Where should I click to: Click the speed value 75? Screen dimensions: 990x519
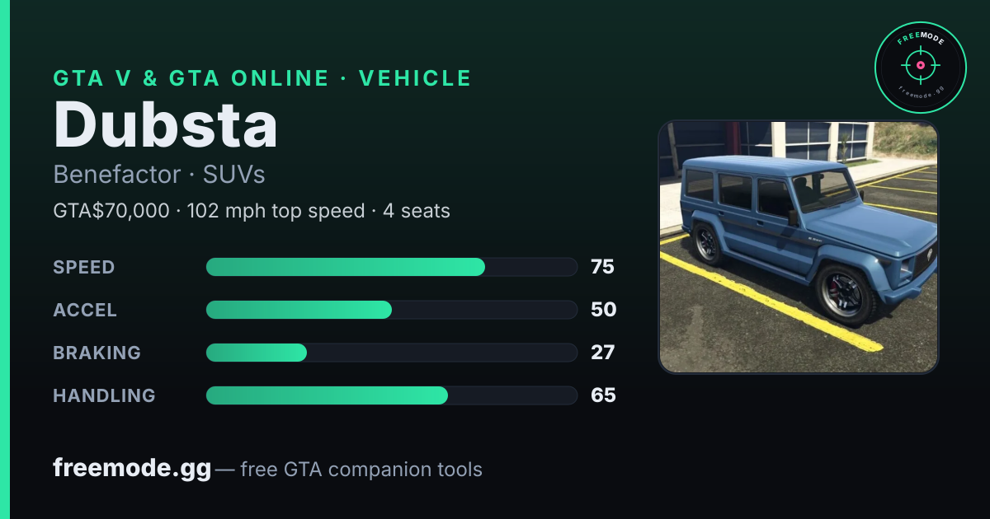[603, 267]
